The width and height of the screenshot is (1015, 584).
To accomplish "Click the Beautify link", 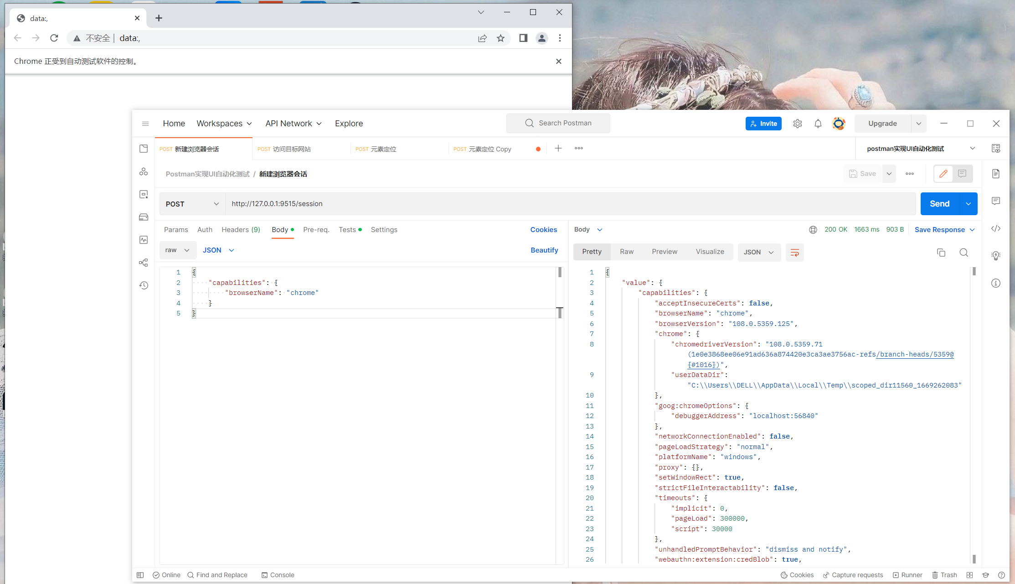I will tap(544, 250).
